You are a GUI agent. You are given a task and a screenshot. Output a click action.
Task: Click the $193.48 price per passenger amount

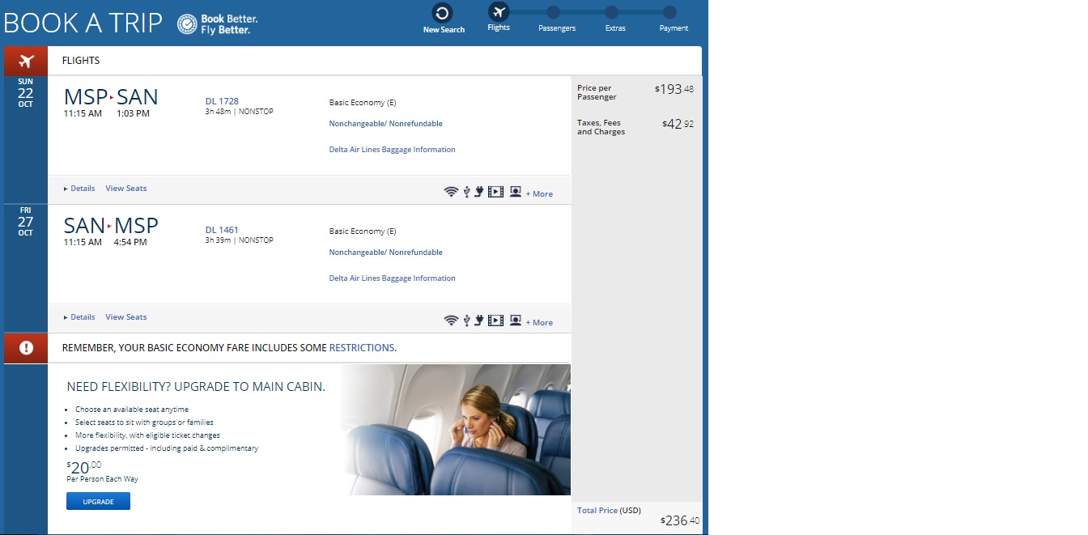click(674, 89)
